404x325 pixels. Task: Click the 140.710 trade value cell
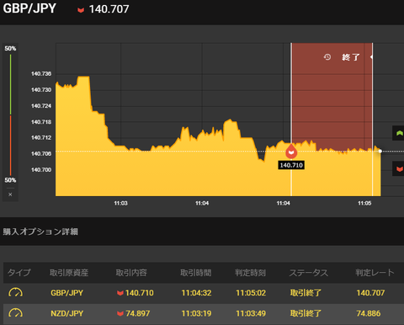click(136, 293)
